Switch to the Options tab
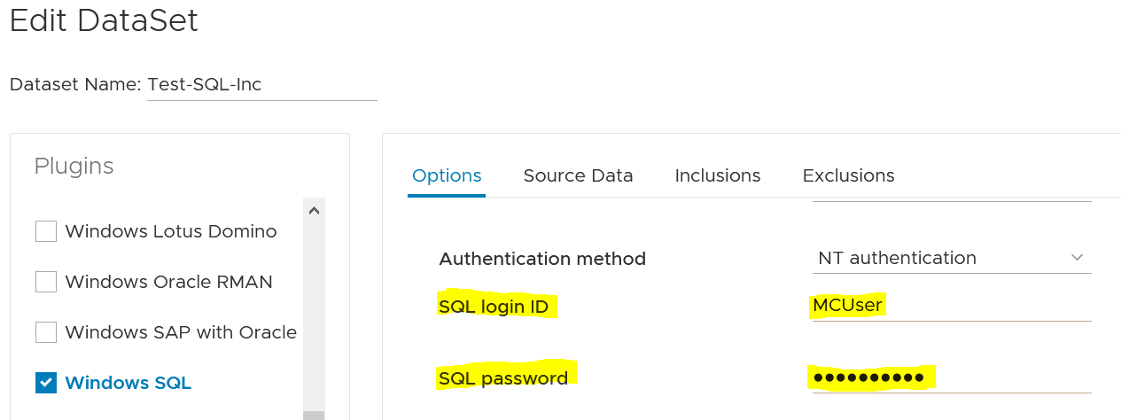The image size is (1121, 420). tap(447, 175)
